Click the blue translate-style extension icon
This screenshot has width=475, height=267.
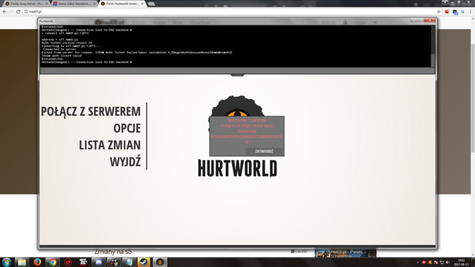click(x=463, y=11)
